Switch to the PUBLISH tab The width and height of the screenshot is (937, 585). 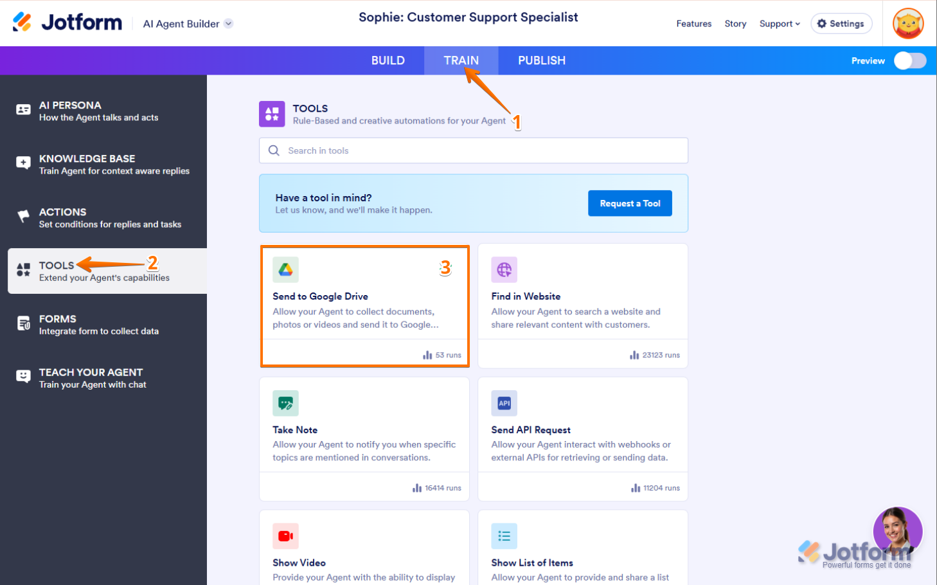[x=541, y=60]
